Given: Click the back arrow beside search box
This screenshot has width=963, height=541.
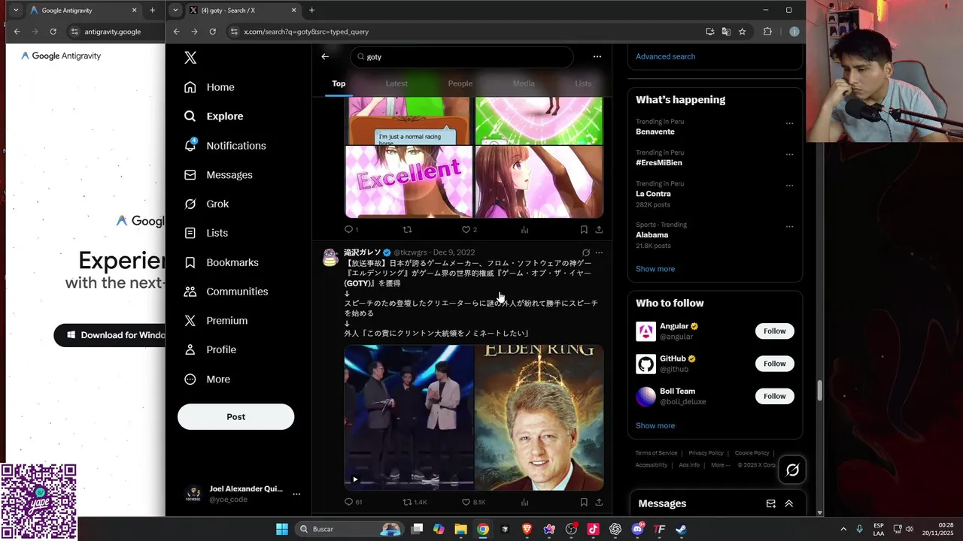Looking at the screenshot, I should pyautogui.click(x=325, y=56).
